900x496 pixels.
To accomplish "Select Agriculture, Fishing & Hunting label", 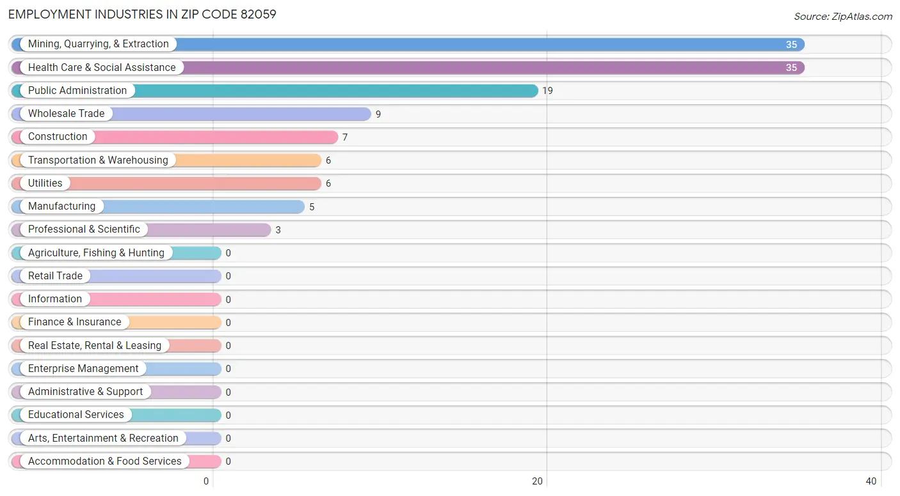I will pos(96,252).
